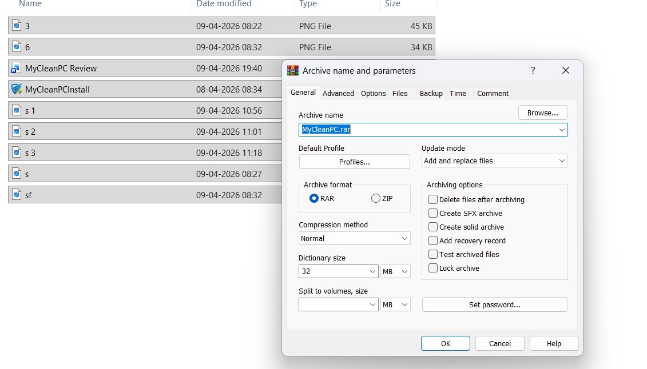Click the image icon of file named s
Viewport: 647px width, 369px height.
17,174
